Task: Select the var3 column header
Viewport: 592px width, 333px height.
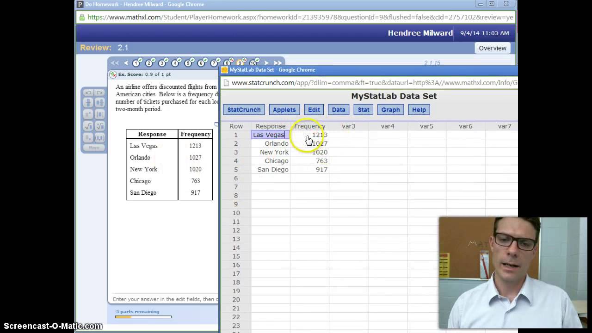Action: click(x=348, y=126)
